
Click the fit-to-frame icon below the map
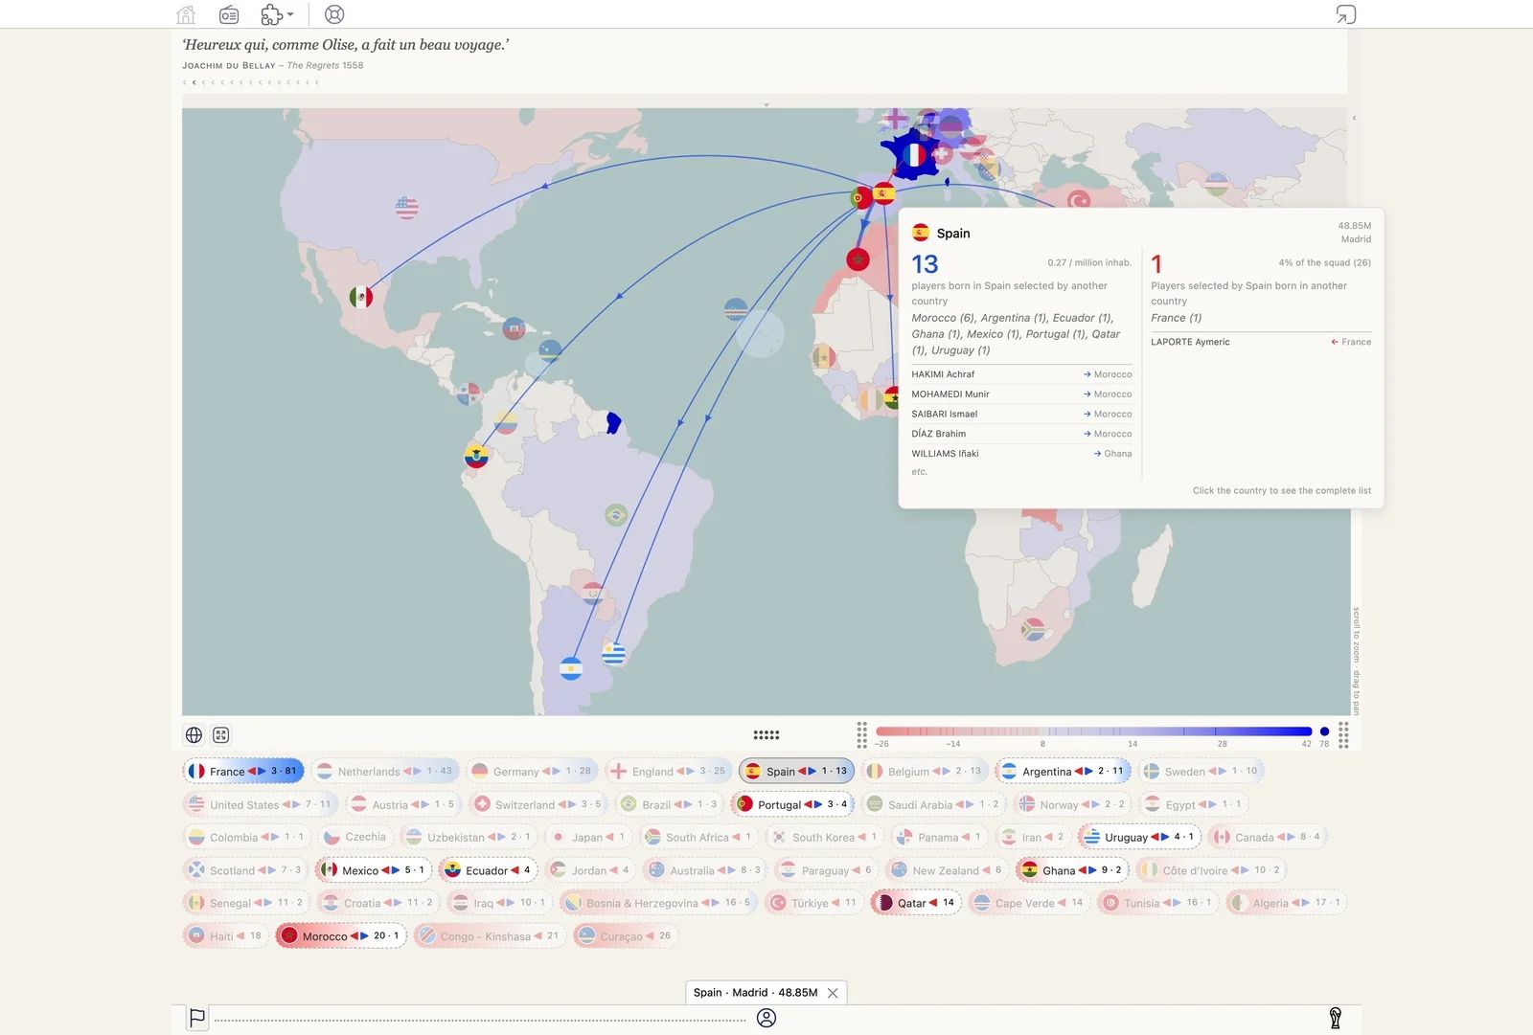click(x=221, y=735)
